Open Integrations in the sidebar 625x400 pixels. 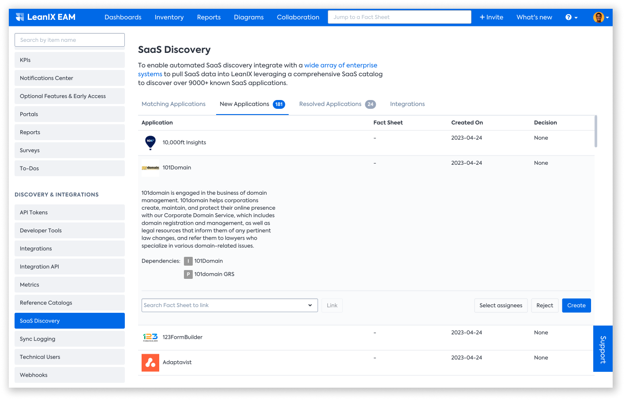[70, 248]
